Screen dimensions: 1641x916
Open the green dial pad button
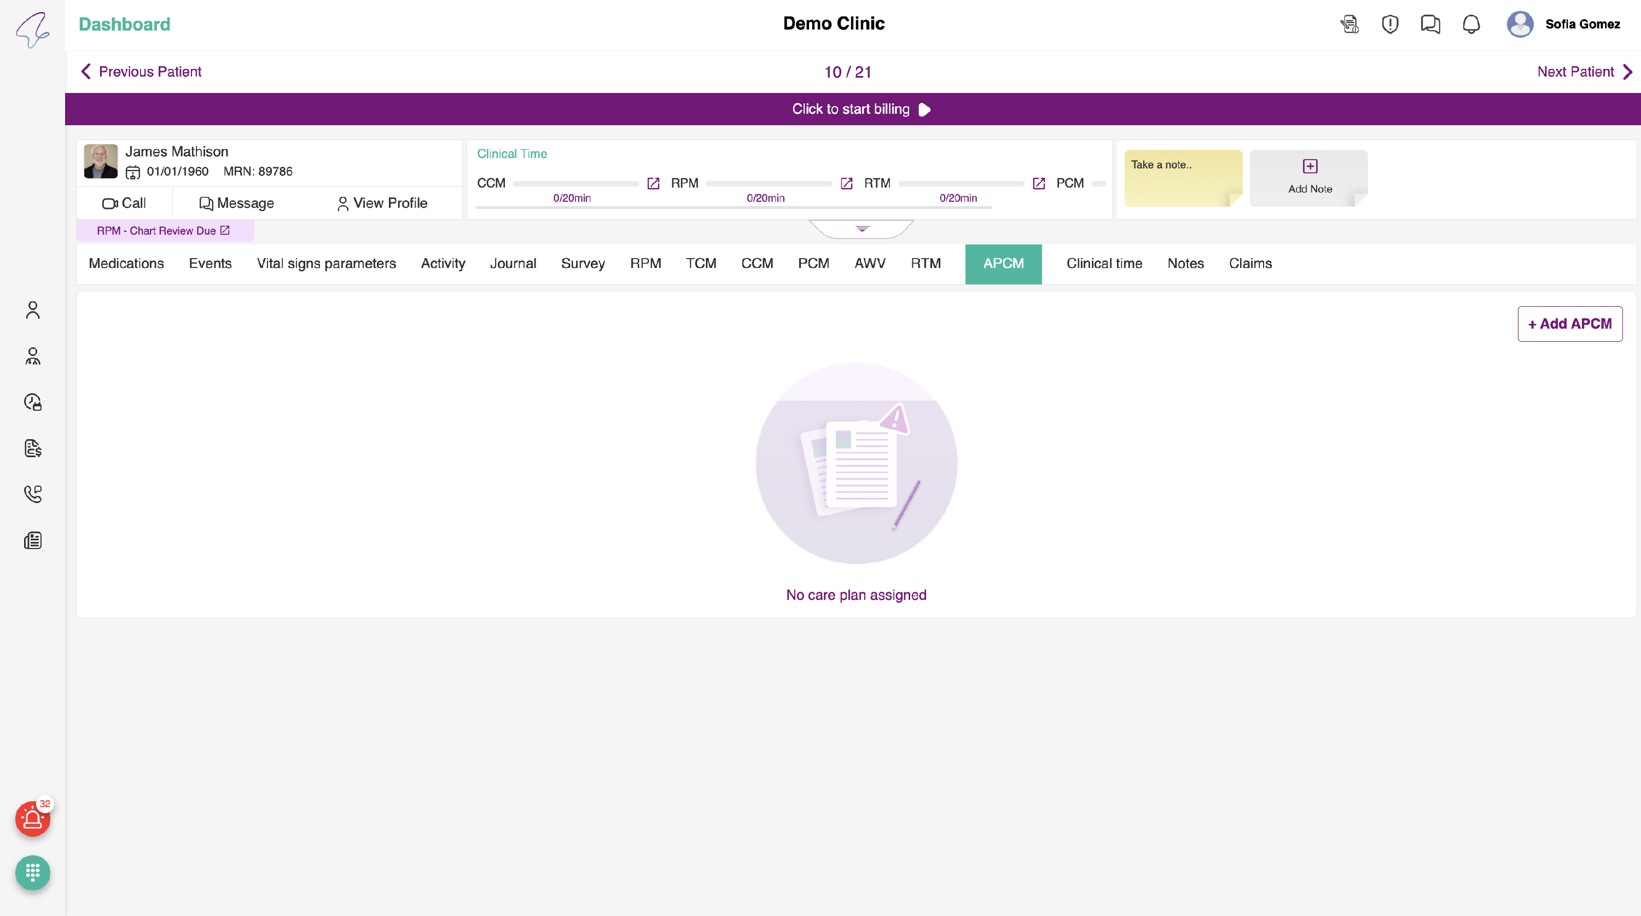32,872
